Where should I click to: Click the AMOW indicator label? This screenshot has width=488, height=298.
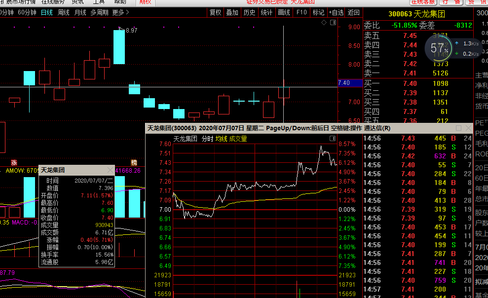click(22, 171)
